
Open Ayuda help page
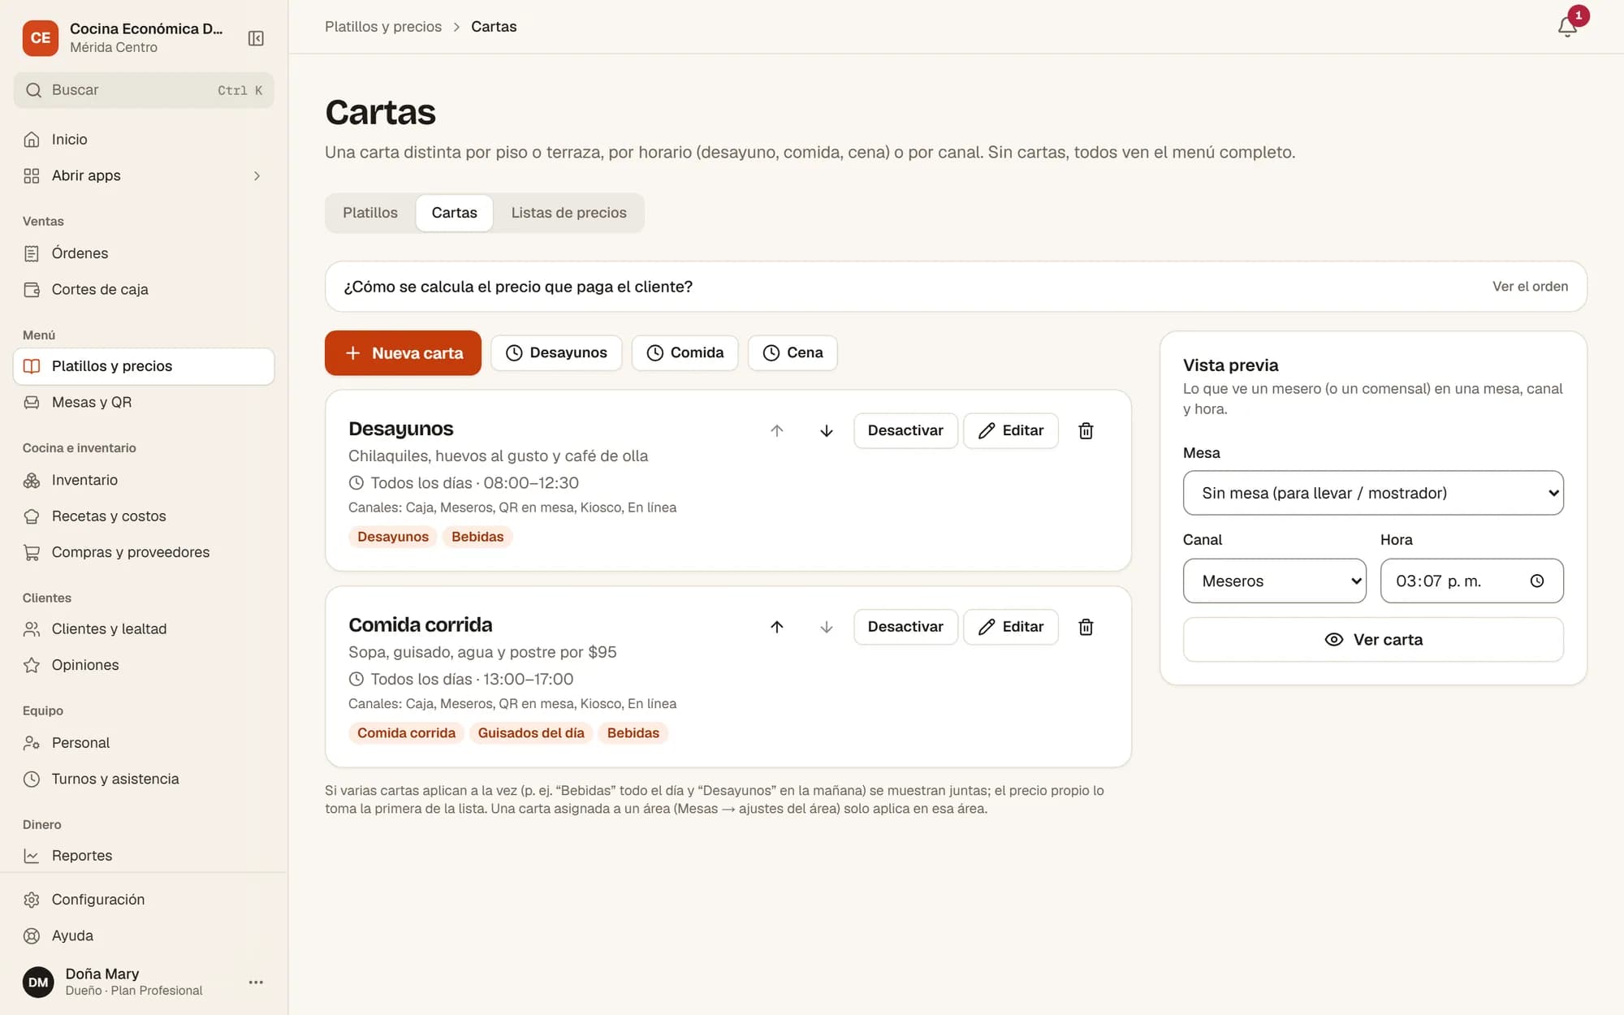pyautogui.click(x=144, y=935)
